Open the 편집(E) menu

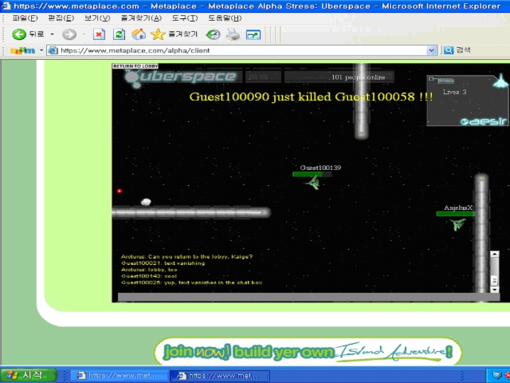(x=61, y=18)
